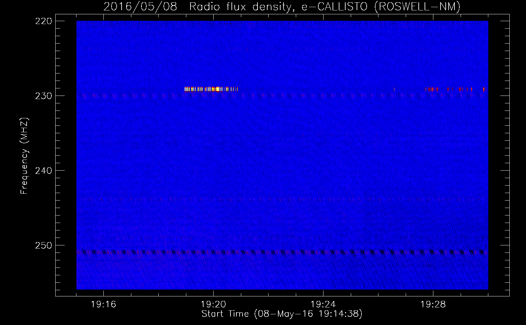The width and height of the screenshot is (526, 325).
Task: Click the 230 frequency tick label
Action: (x=43, y=96)
